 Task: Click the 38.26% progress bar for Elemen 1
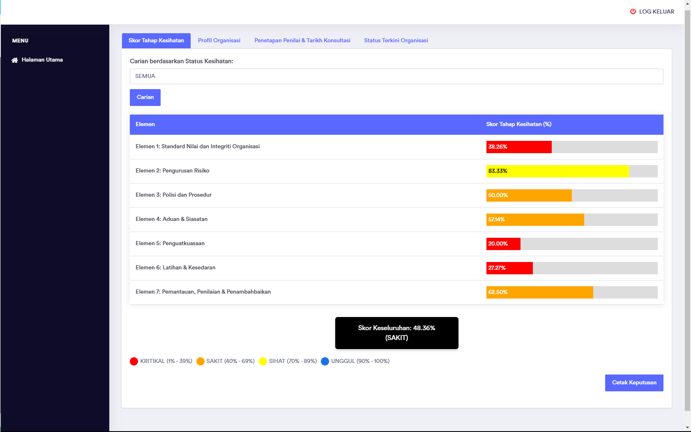click(519, 147)
